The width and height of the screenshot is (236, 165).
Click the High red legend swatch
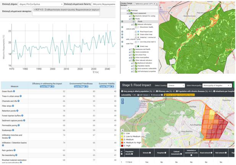pos(123,145)
